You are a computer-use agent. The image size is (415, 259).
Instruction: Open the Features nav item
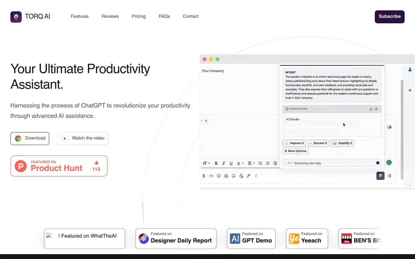click(80, 16)
